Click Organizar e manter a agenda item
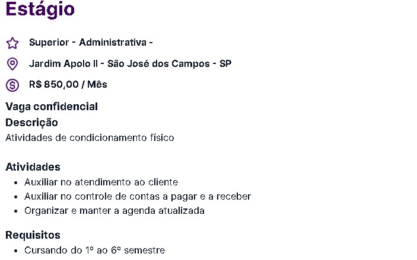Screen dimensions: 417x260 tap(114, 211)
